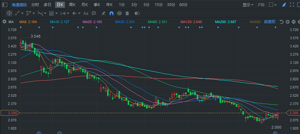The image size is (300, 134).
Task: Click the MA60: 2.351 value
Action: click(158, 22)
